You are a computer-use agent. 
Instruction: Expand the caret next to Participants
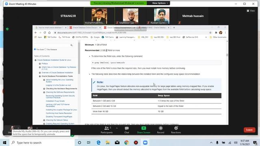(x=117, y=128)
